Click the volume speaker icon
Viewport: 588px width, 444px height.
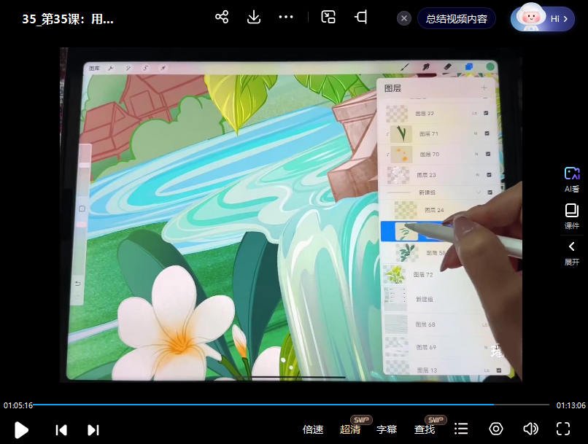pyautogui.click(x=530, y=429)
